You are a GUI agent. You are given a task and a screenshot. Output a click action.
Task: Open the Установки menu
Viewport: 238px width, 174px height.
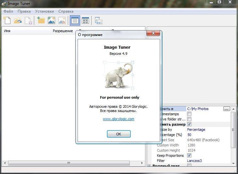[x=44, y=11]
